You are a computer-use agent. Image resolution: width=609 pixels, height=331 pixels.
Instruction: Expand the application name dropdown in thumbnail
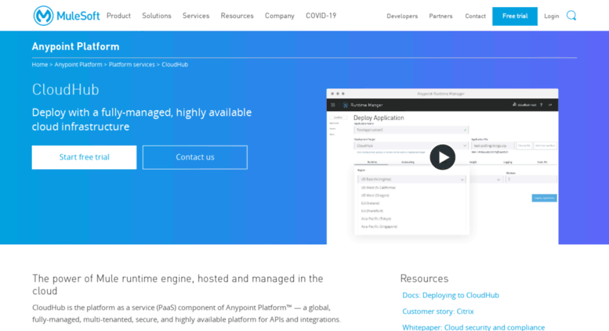(411, 130)
